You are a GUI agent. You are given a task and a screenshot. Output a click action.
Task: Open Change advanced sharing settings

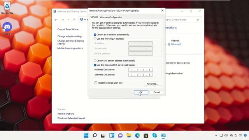71,42
